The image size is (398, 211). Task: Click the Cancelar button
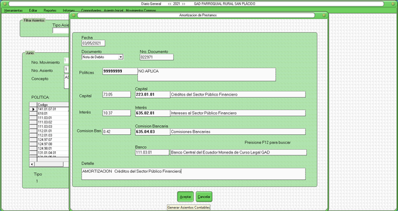(204, 197)
